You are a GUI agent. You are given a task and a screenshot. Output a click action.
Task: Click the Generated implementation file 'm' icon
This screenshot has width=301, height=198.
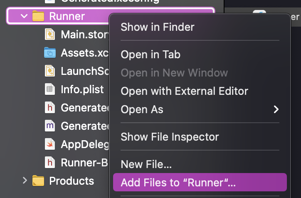coord(50,126)
